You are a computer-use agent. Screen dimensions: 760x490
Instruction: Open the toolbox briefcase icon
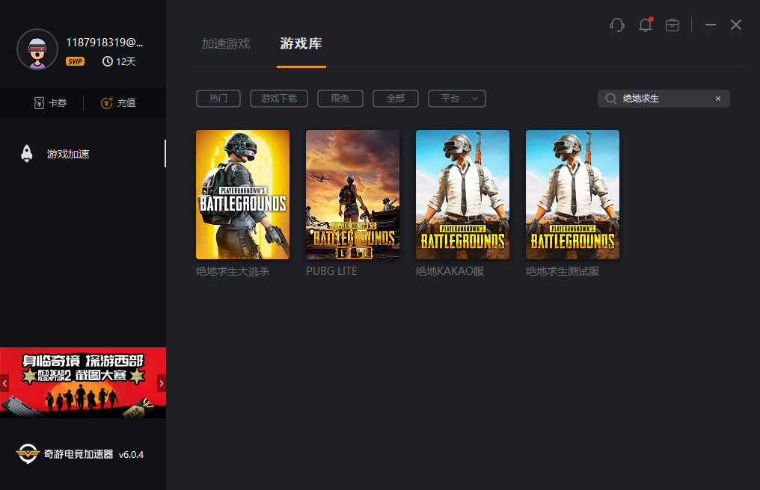pyautogui.click(x=672, y=25)
